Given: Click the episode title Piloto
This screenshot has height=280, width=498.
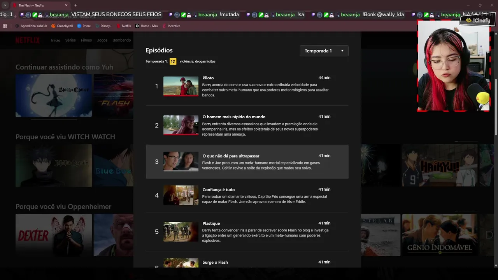Looking at the screenshot, I should pos(208,78).
